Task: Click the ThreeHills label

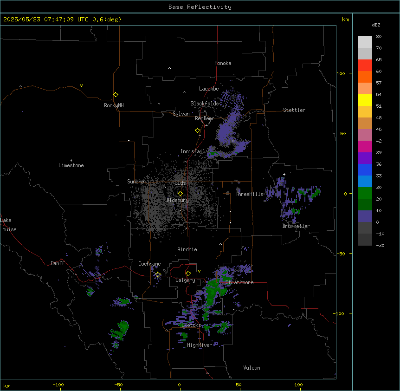Action: point(250,194)
